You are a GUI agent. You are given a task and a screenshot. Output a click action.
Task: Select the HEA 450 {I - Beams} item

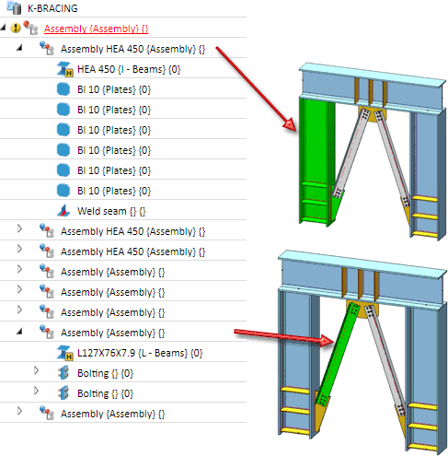(129, 69)
